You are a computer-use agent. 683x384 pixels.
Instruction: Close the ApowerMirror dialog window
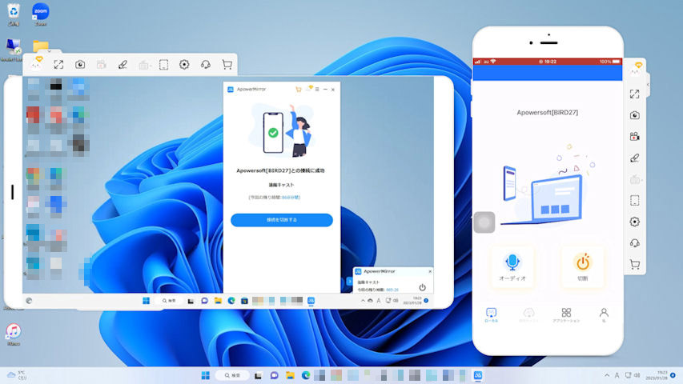coord(333,90)
